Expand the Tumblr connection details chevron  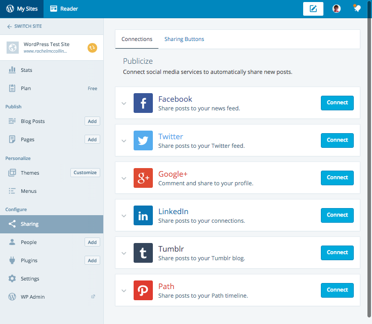click(x=124, y=253)
